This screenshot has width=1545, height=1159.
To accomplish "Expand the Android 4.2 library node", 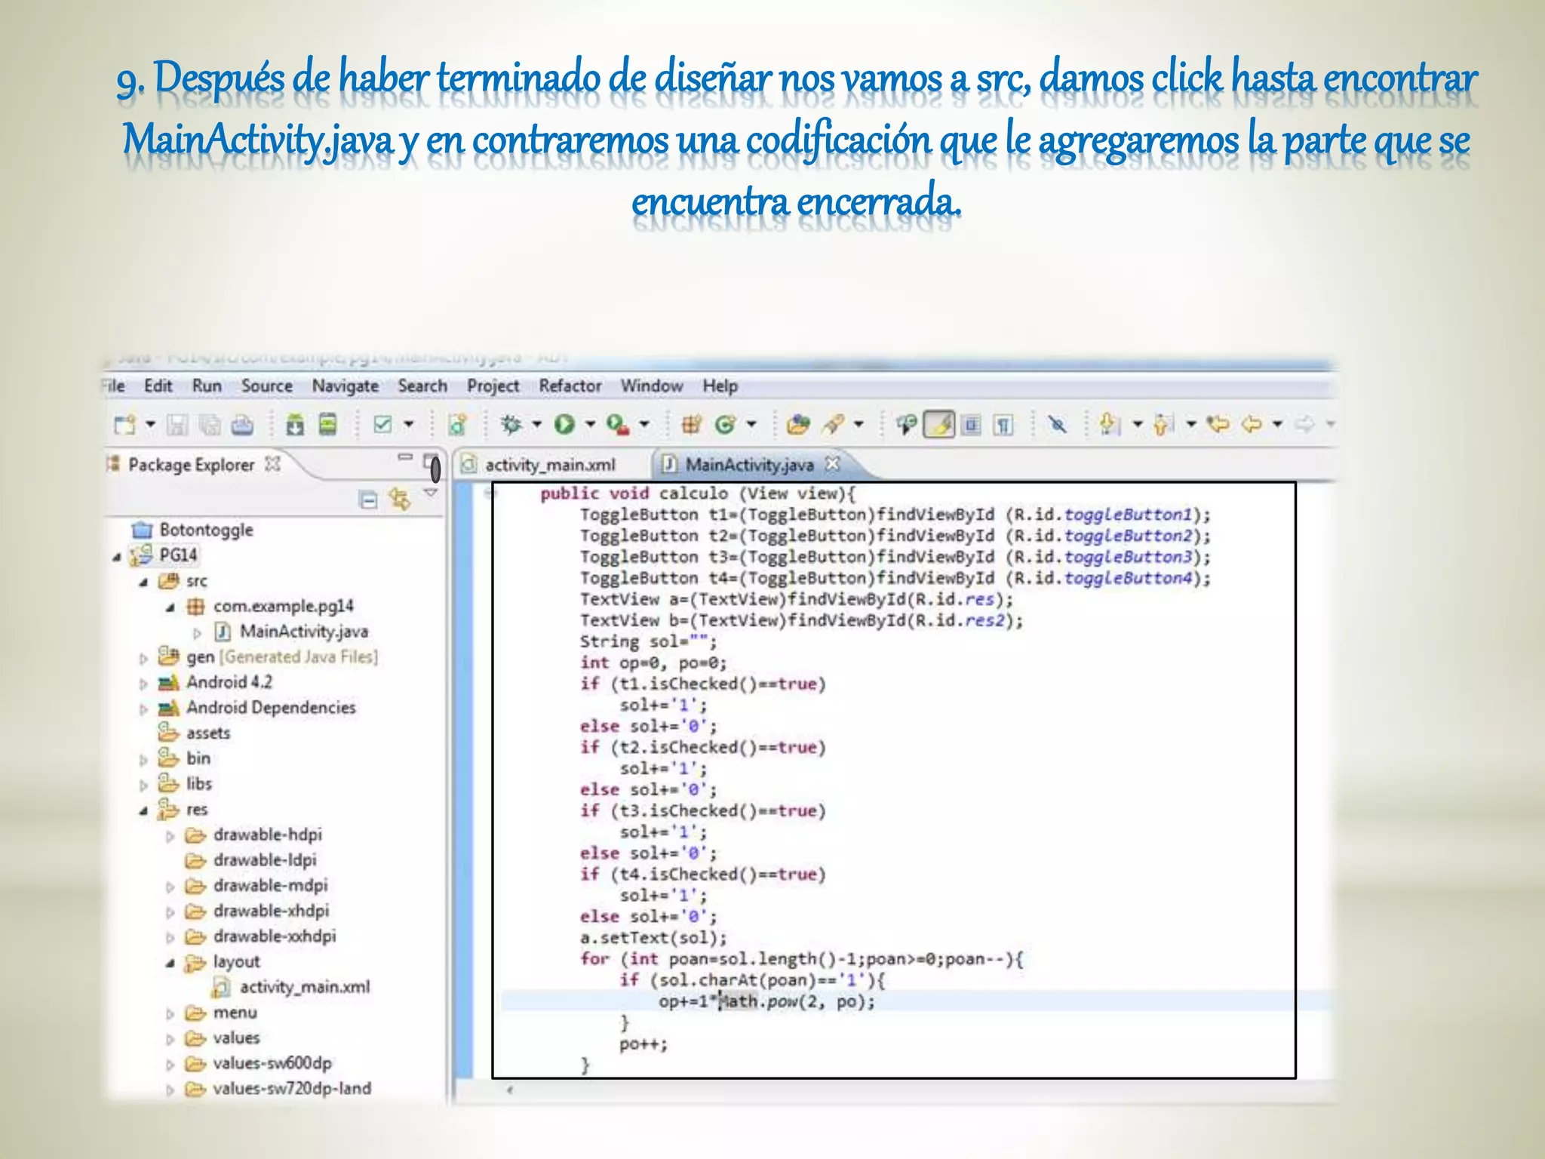I will click(x=143, y=684).
